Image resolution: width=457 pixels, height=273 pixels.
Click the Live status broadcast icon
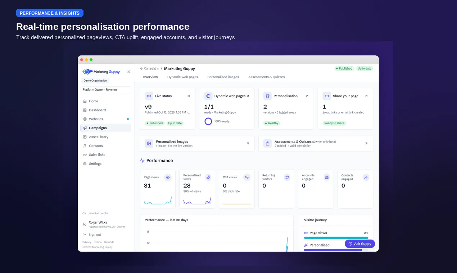click(149, 96)
